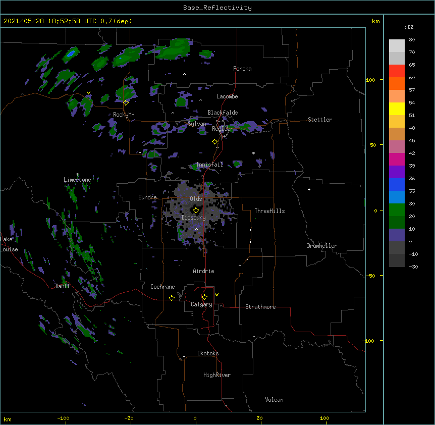Click the Banff label

[63, 286]
